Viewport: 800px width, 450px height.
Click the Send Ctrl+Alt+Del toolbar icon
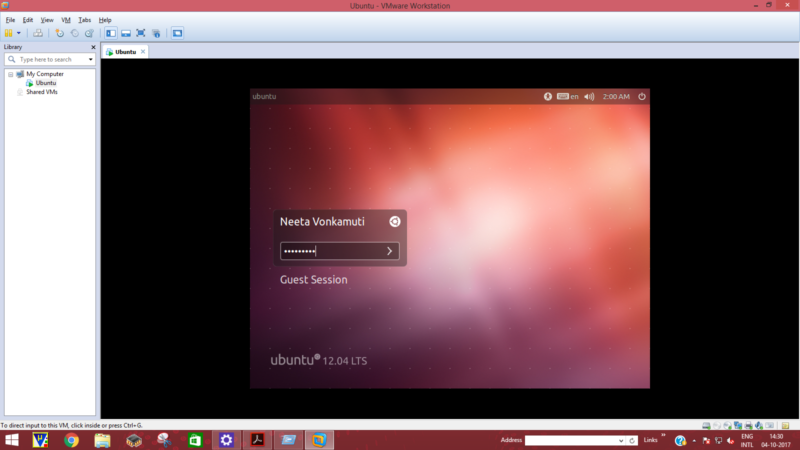click(38, 33)
